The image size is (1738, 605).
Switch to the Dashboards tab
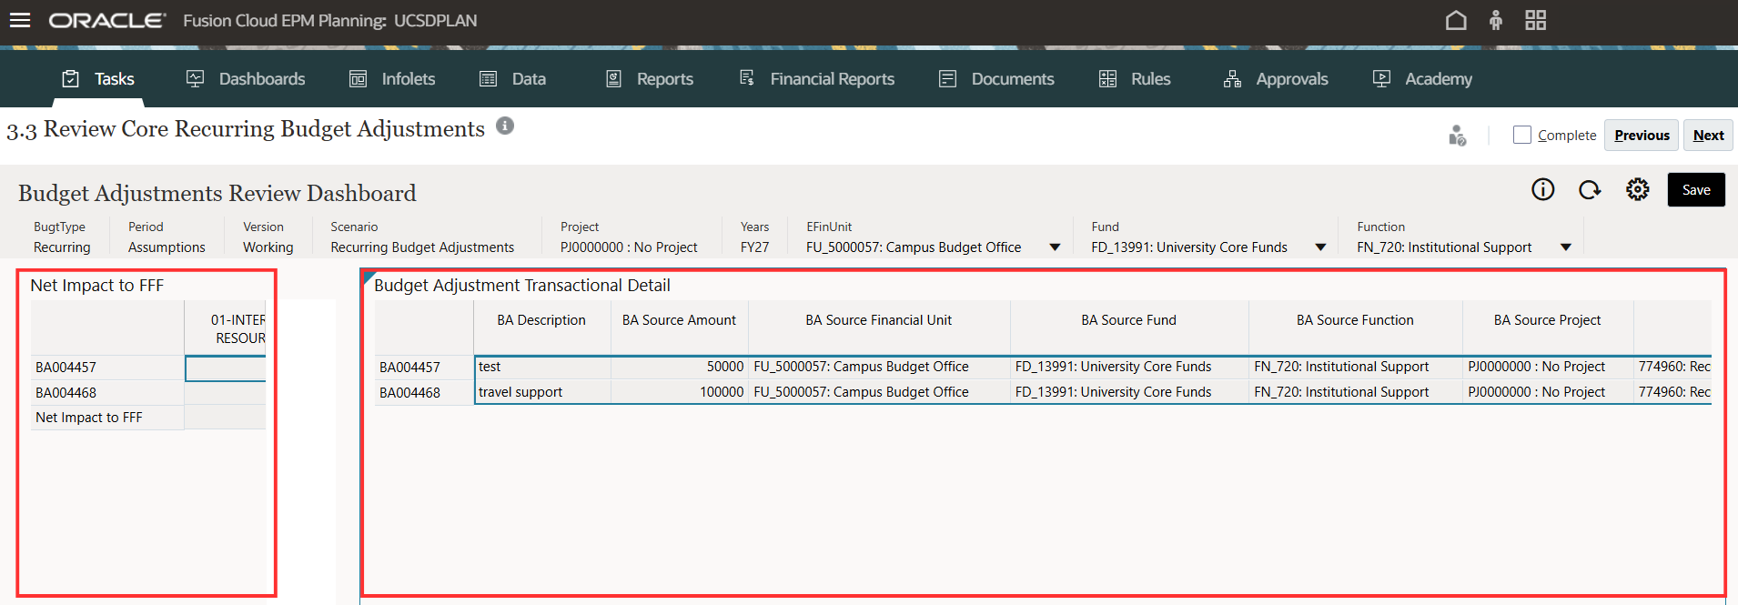245,79
